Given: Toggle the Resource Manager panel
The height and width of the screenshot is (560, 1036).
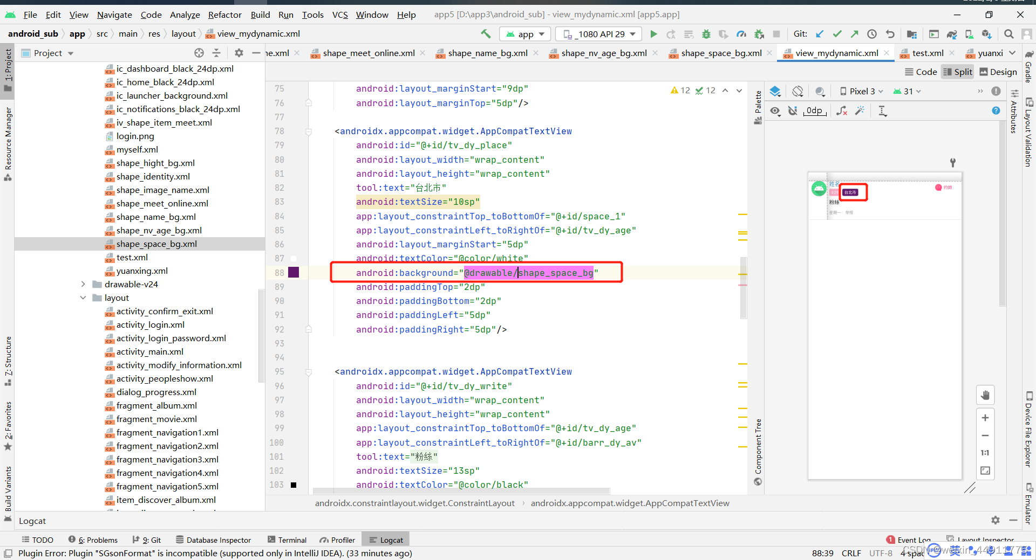Looking at the screenshot, I should click(8, 143).
